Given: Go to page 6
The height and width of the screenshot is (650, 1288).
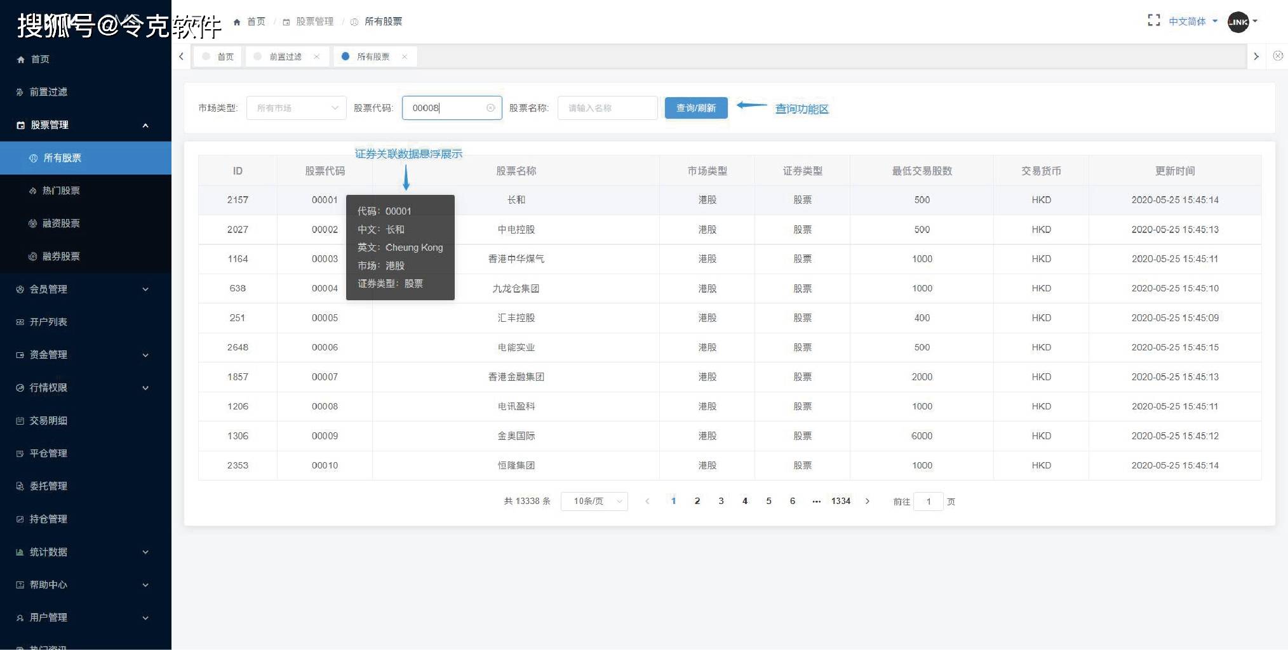Looking at the screenshot, I should (793, 501).
